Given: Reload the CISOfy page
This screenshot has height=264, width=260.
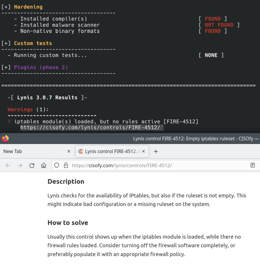Looking at the screenshot, I should point(32,165).
